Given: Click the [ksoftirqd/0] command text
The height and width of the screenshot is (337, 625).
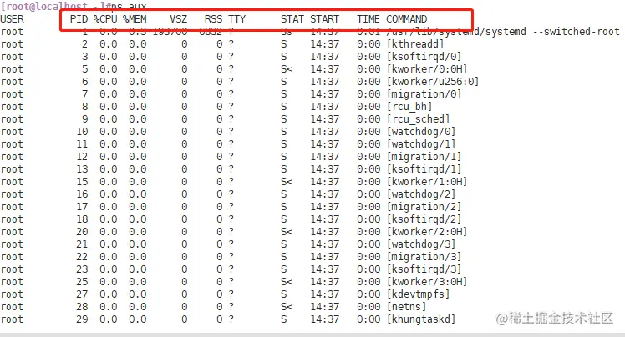Looking at the screenshot, I should click(424, 57).
